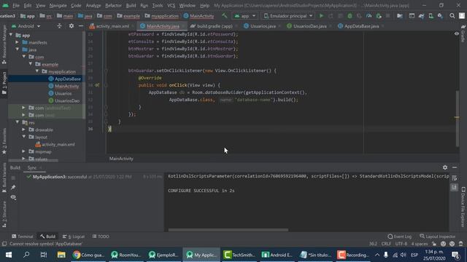Click the eye inspection icon in editor corner
Viewport: 467px width, 262px height.
457,34
